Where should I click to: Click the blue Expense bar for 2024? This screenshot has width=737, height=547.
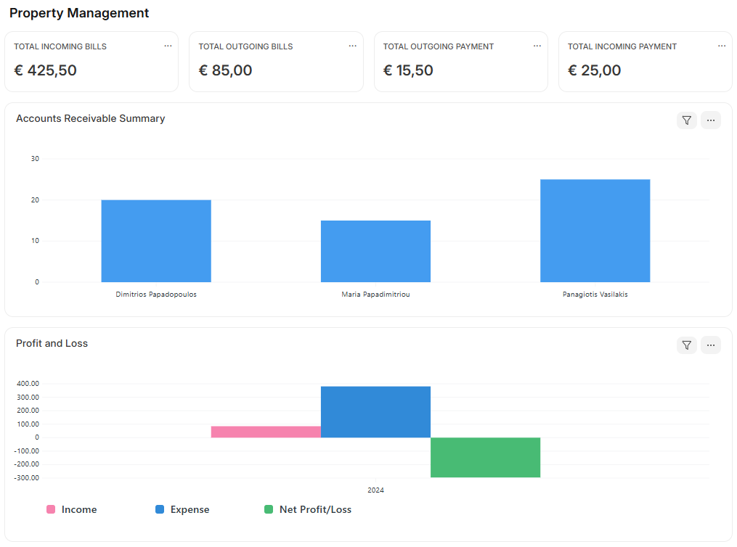tap(375, 411)
